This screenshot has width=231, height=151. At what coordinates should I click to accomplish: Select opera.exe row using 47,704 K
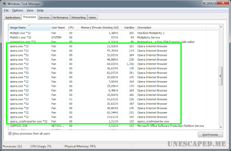113,51
